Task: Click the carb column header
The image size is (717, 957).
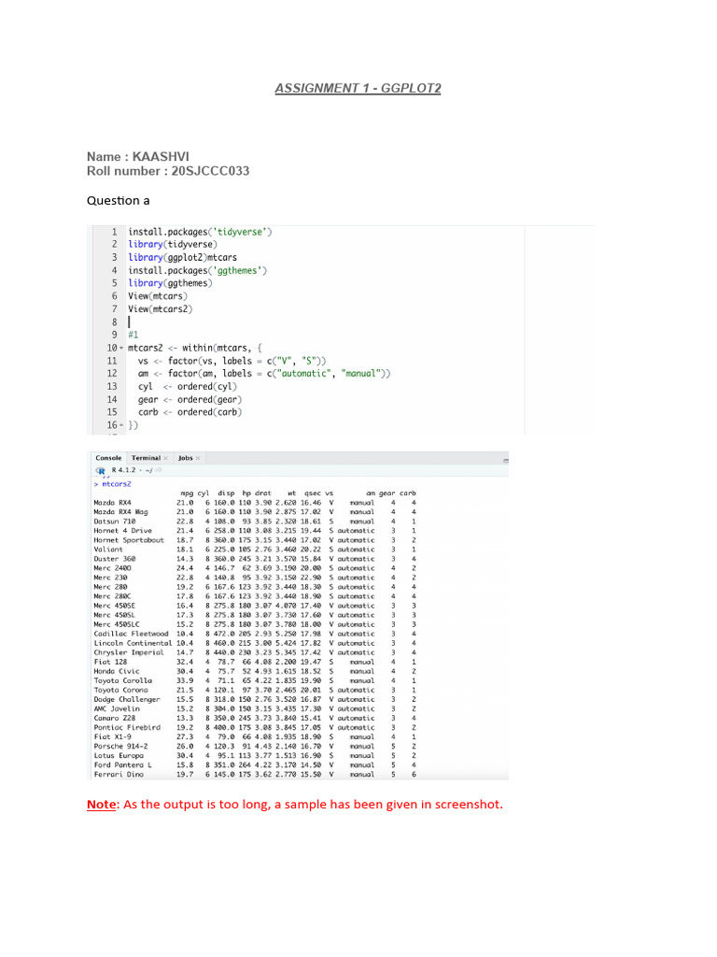Action: 408,493
